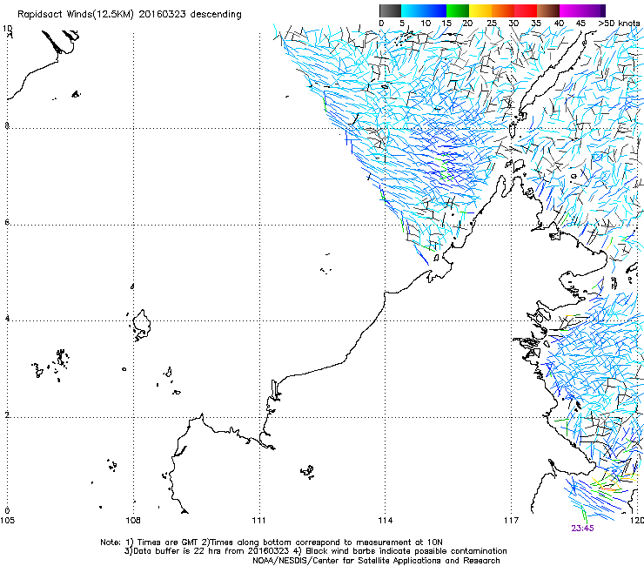The width and height of the screenshot is (644, 566).
Task: Click the '108' longitude axis label
Action: pos(133,521)
